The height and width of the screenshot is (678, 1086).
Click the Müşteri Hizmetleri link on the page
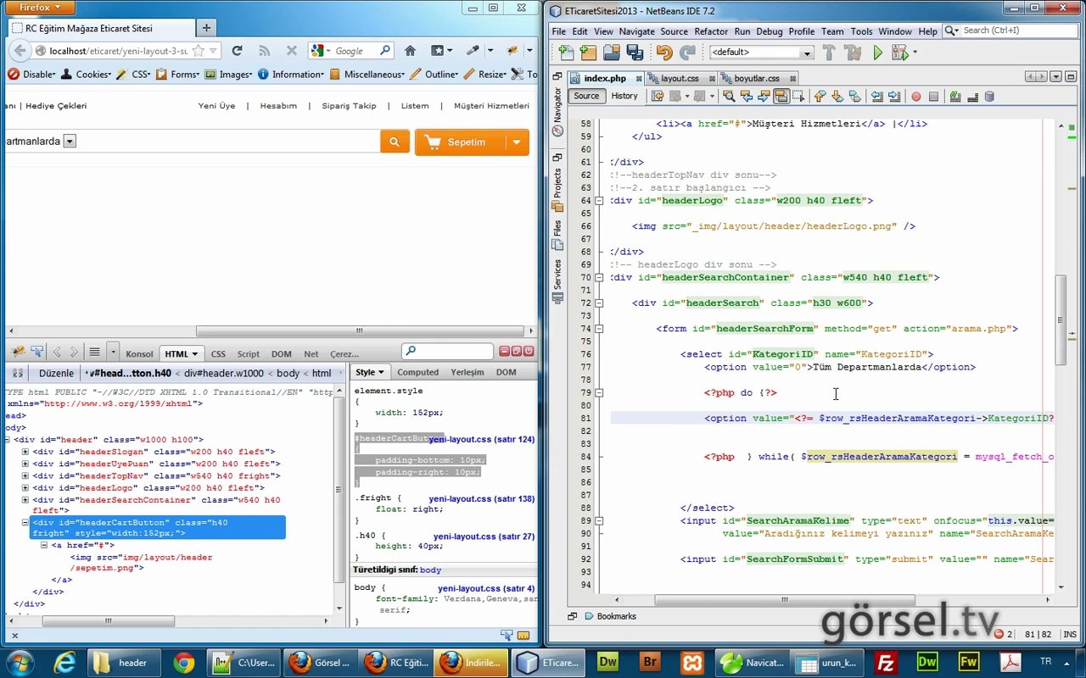click(491, 106)
